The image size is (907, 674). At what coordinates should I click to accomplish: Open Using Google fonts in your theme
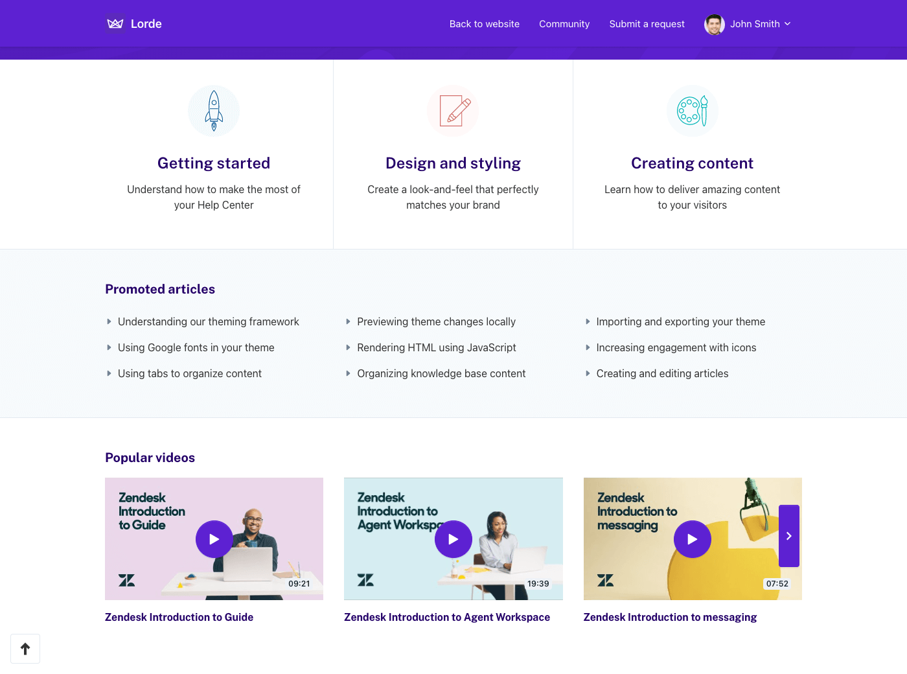(196, 348)
